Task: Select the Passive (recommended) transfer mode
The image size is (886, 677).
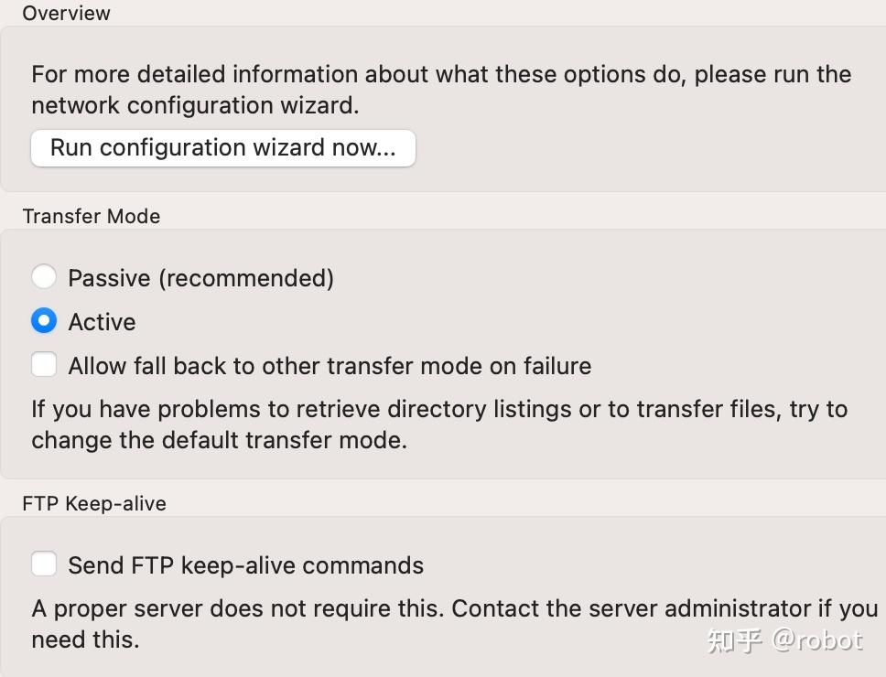Action: 44,276
